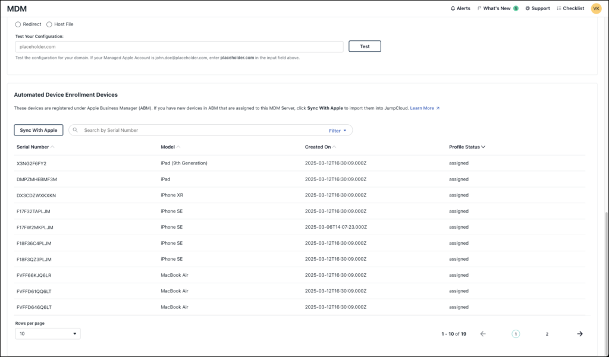Open the Support help icon
The height and width of the screenshot is (357, 609).
528,8
